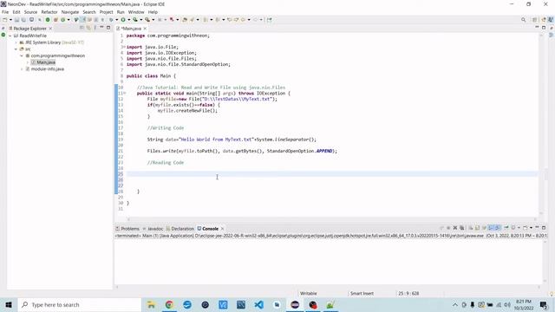The height and width of the screenshot is (312, 555).
Task: Open the Windows Start menu
Action: click(9, 304)
